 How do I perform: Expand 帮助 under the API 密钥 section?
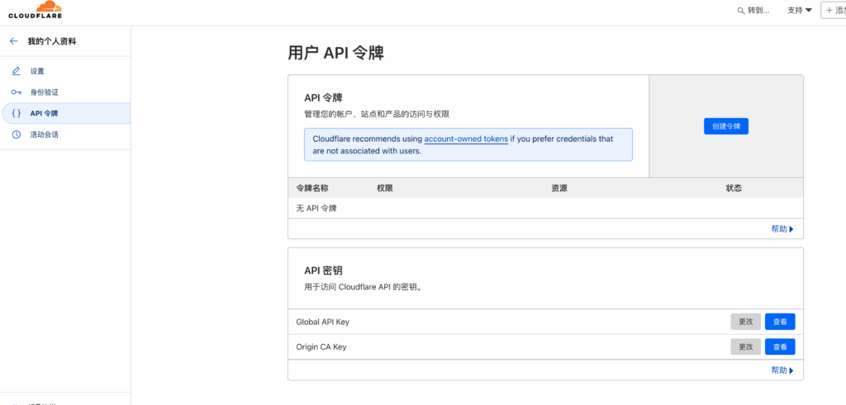pos(782,370)
